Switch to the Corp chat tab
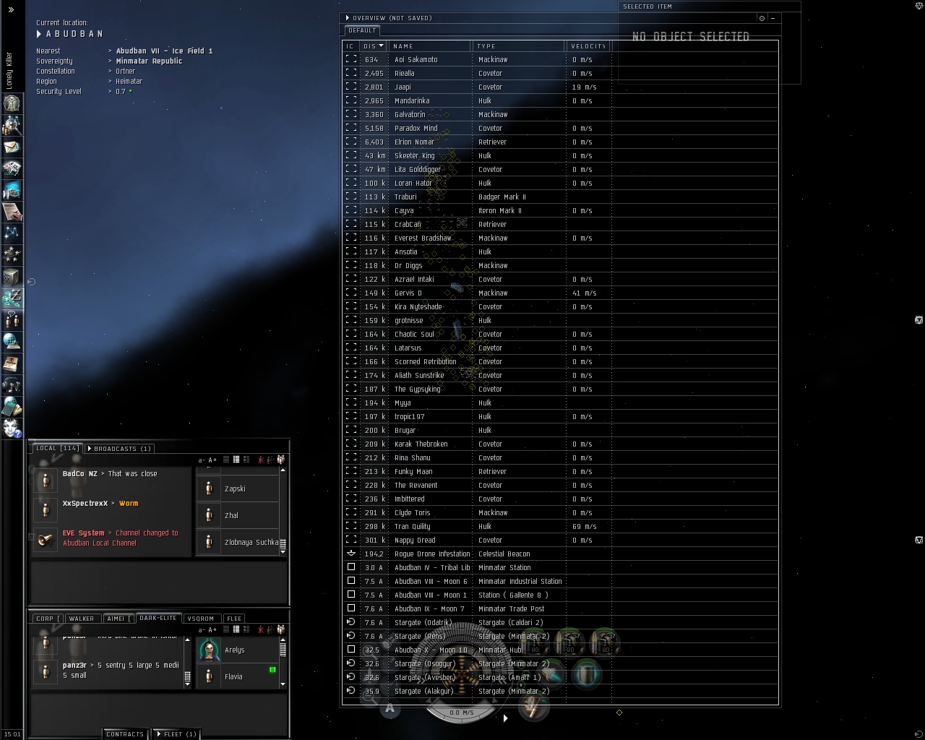This screenshot has height=740, width=925. pyautogui.click(x=47, y=619)
